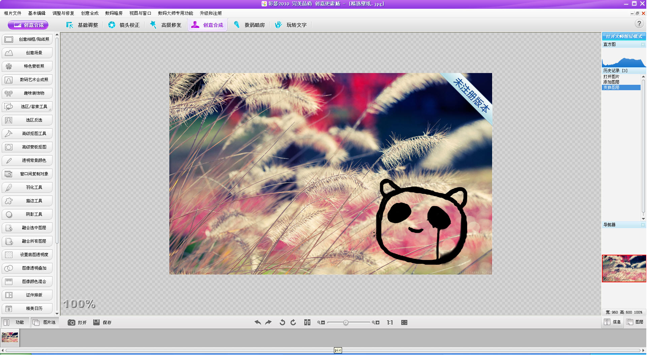The width and height of the screenshot is (649, 356).
Task: Open 高级蒙板抠图 tool
Action: [27, 147]
